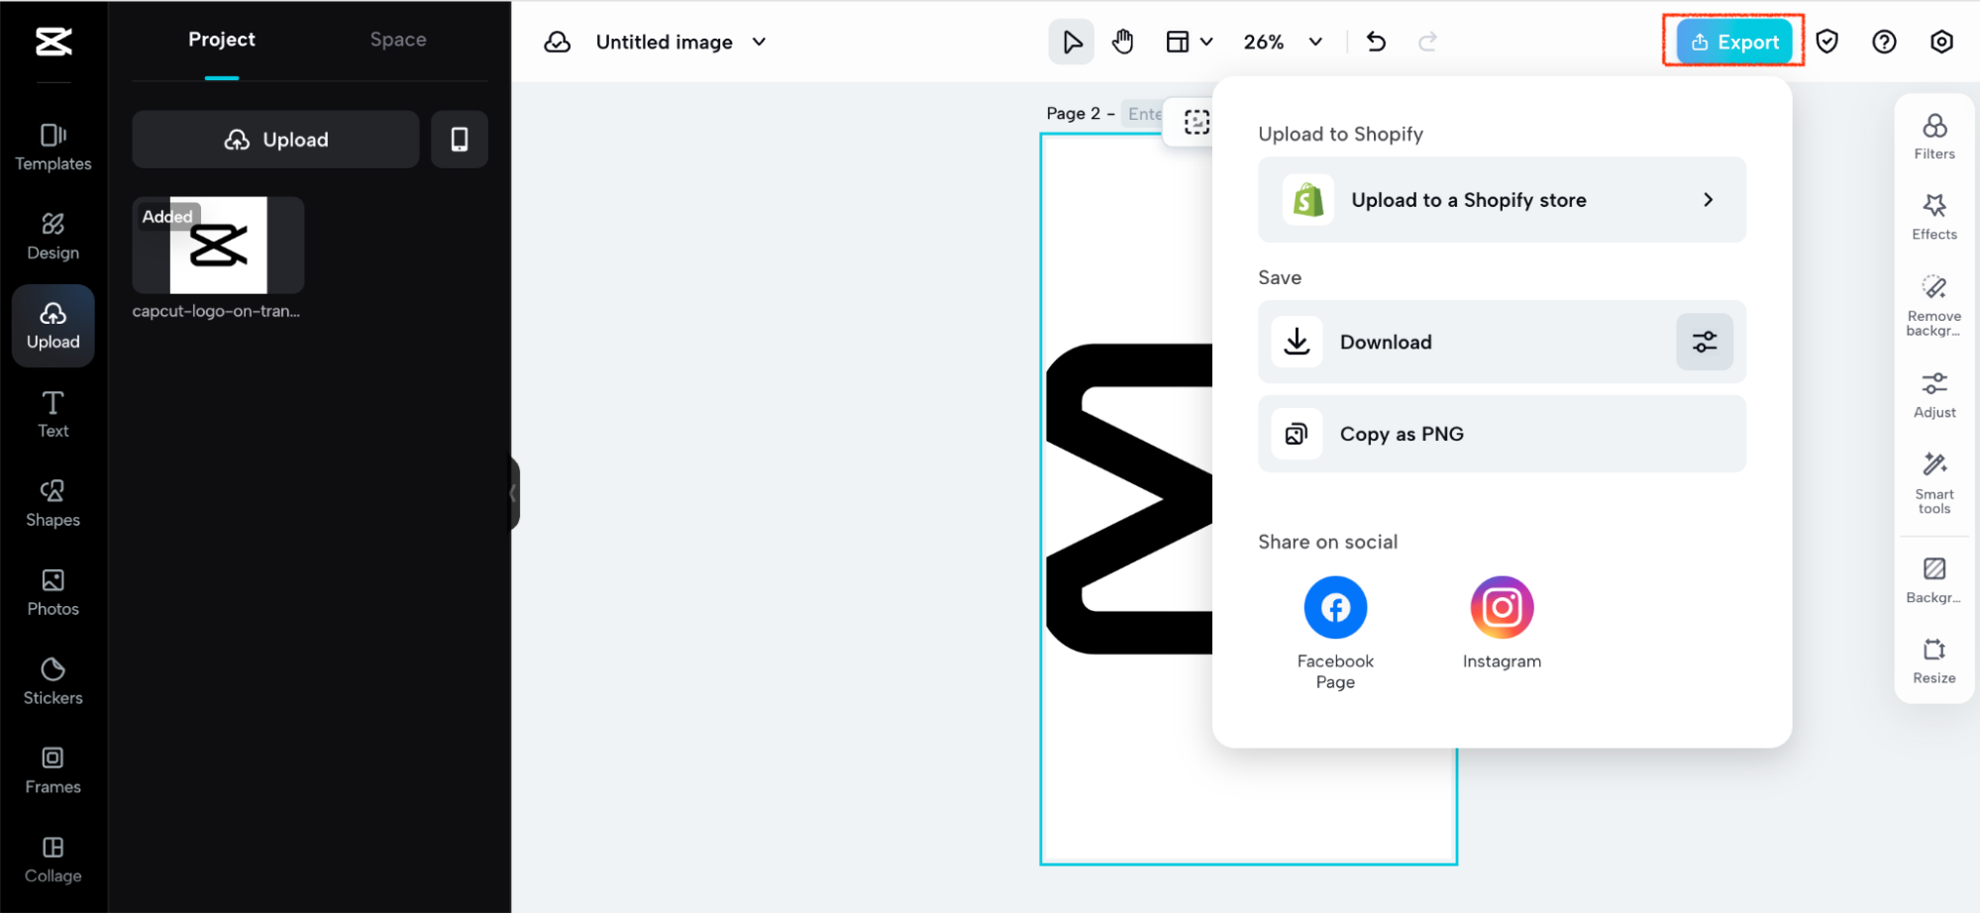Click the upload from phone icon

(x=460, y=140)
